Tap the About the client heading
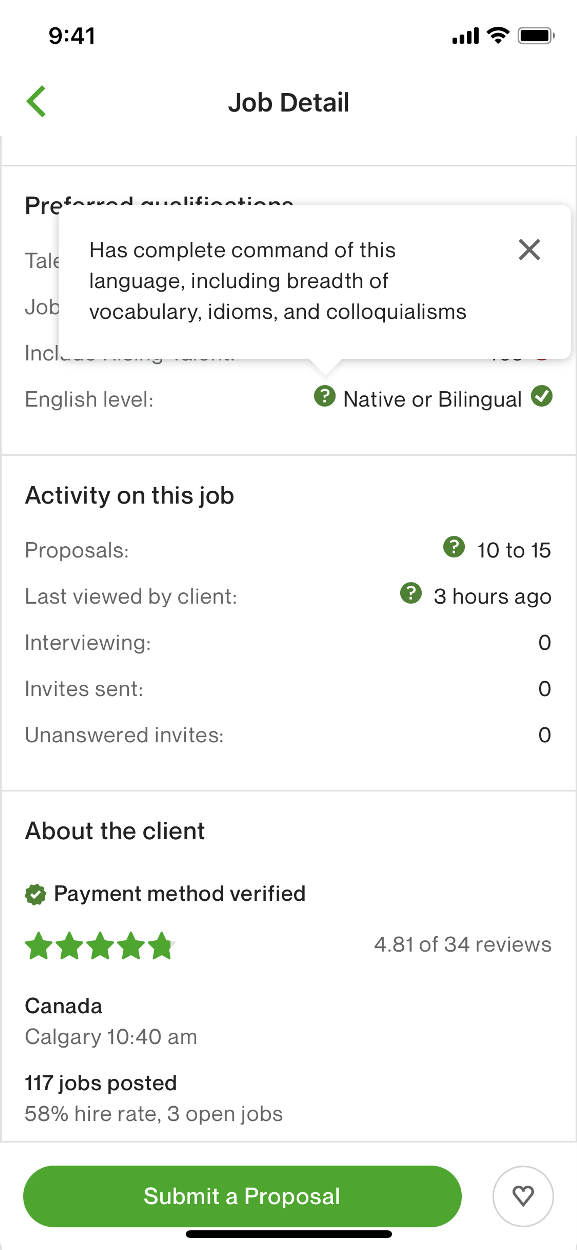The height and width of the screenshot is (1250, 577). (115, 831)
